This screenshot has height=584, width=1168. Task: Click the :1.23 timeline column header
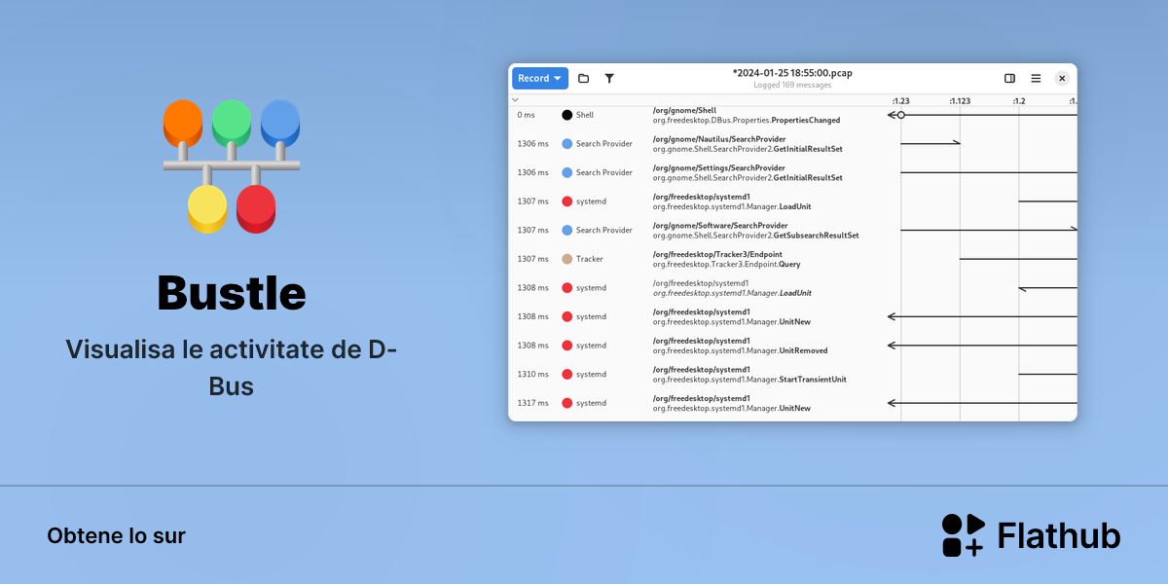click(x=900, y=100)
